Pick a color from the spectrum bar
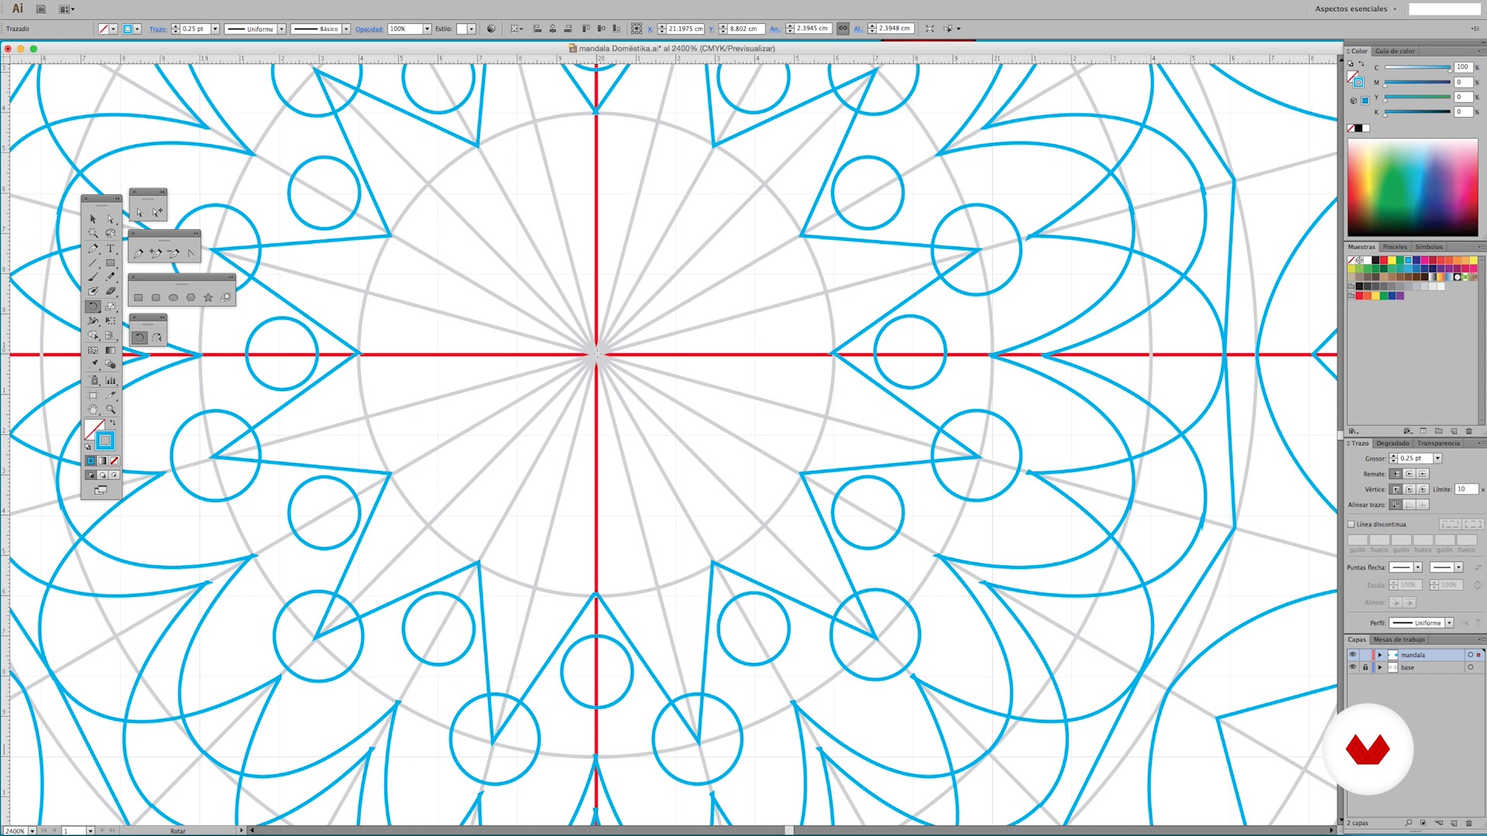 click(1413, 187)
